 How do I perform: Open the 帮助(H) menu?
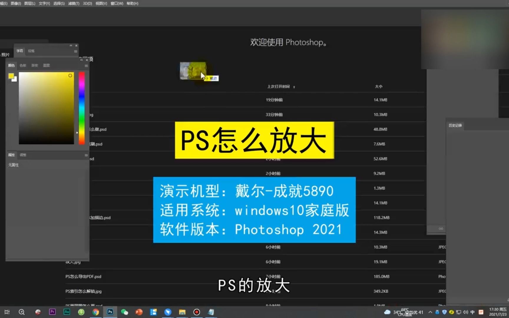coord(132,4)
